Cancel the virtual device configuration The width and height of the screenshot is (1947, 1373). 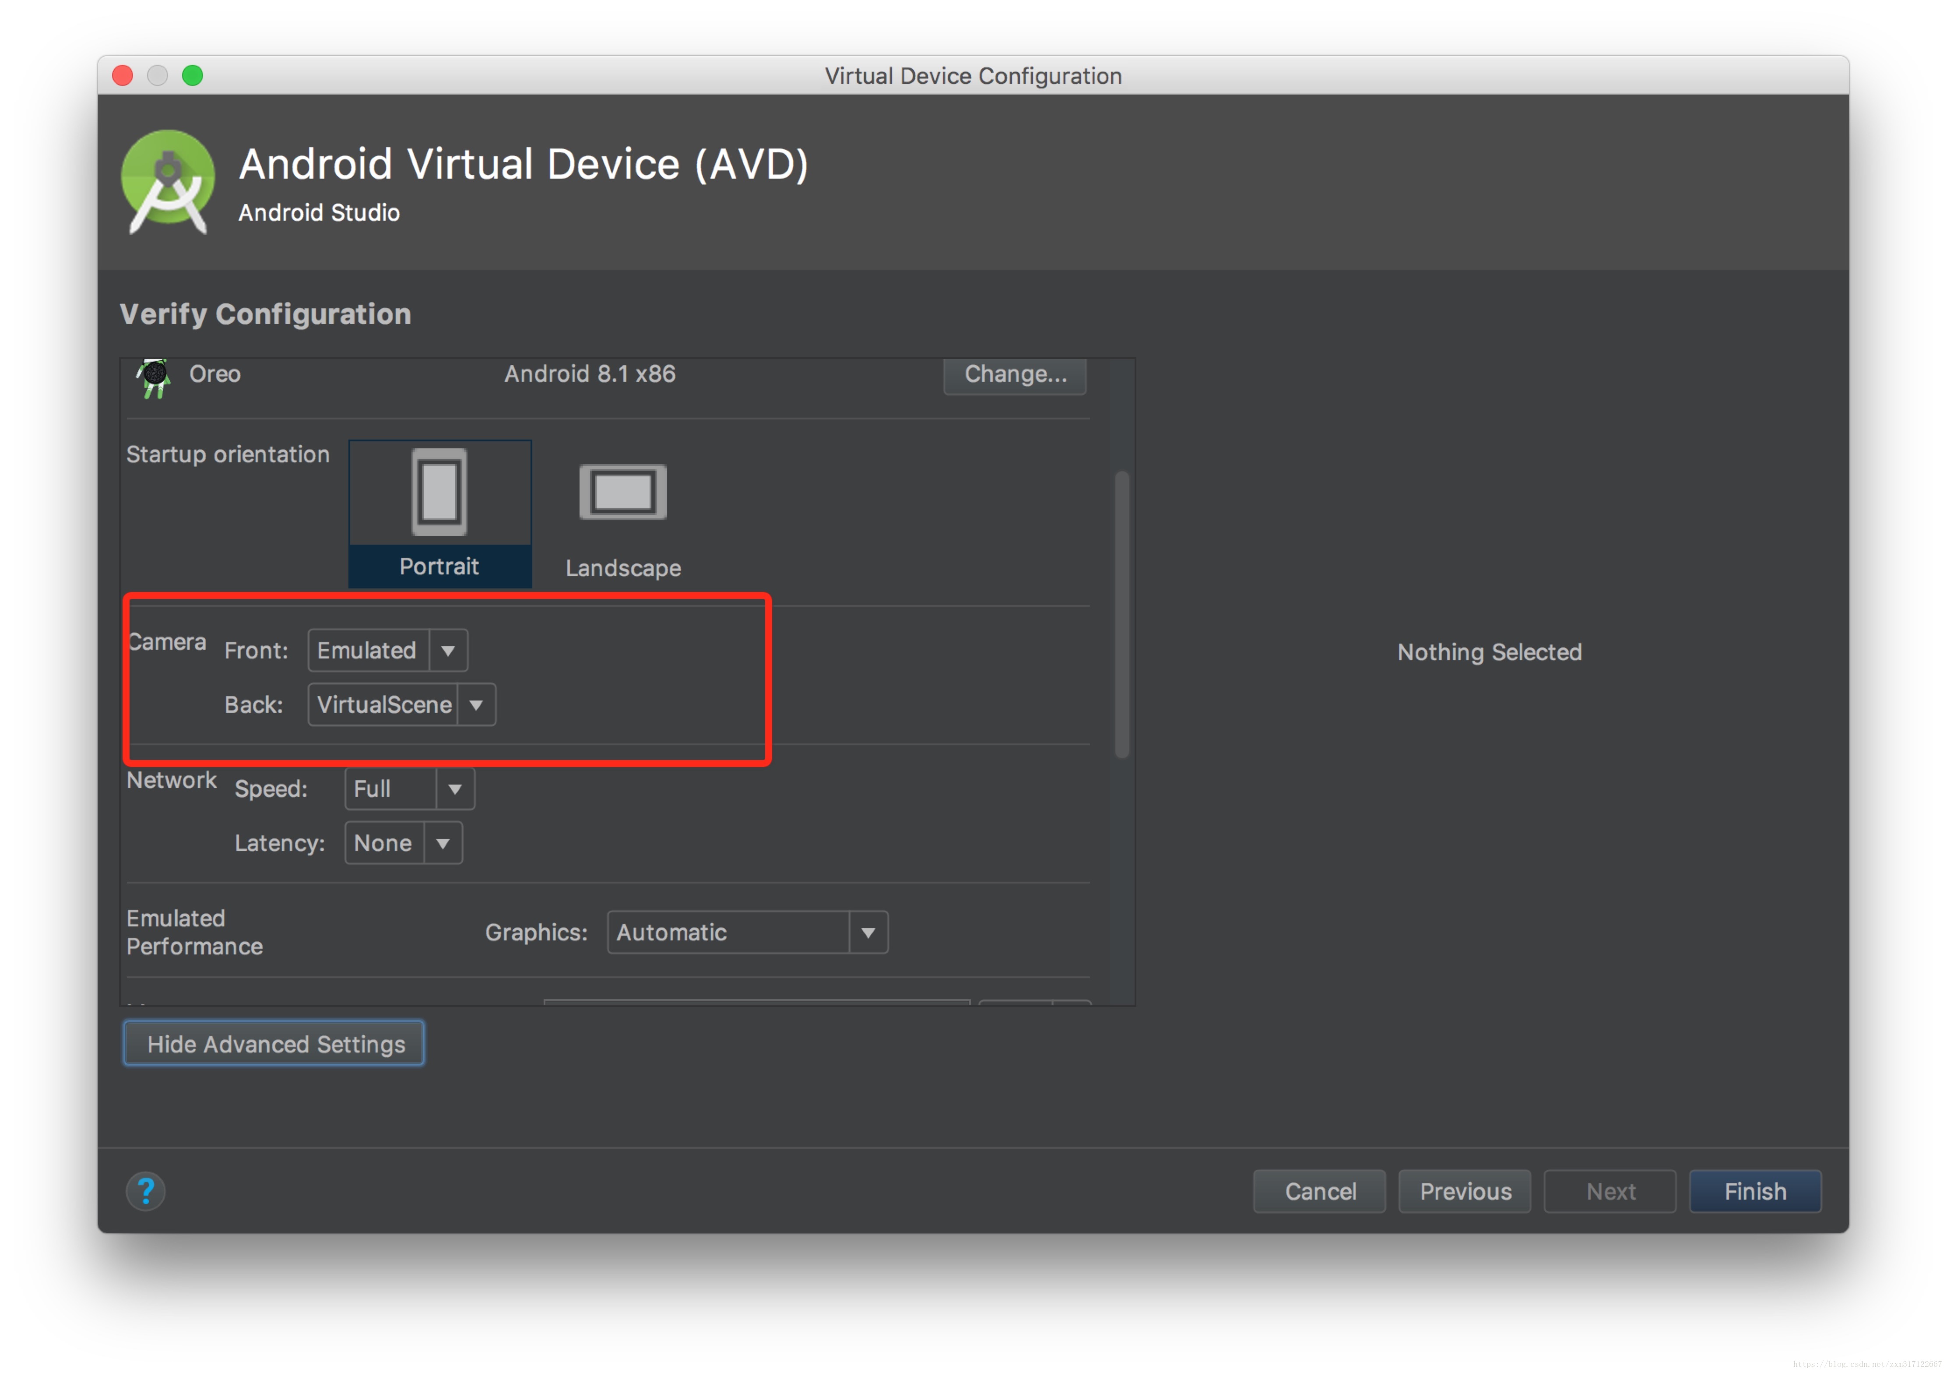1319,1191
